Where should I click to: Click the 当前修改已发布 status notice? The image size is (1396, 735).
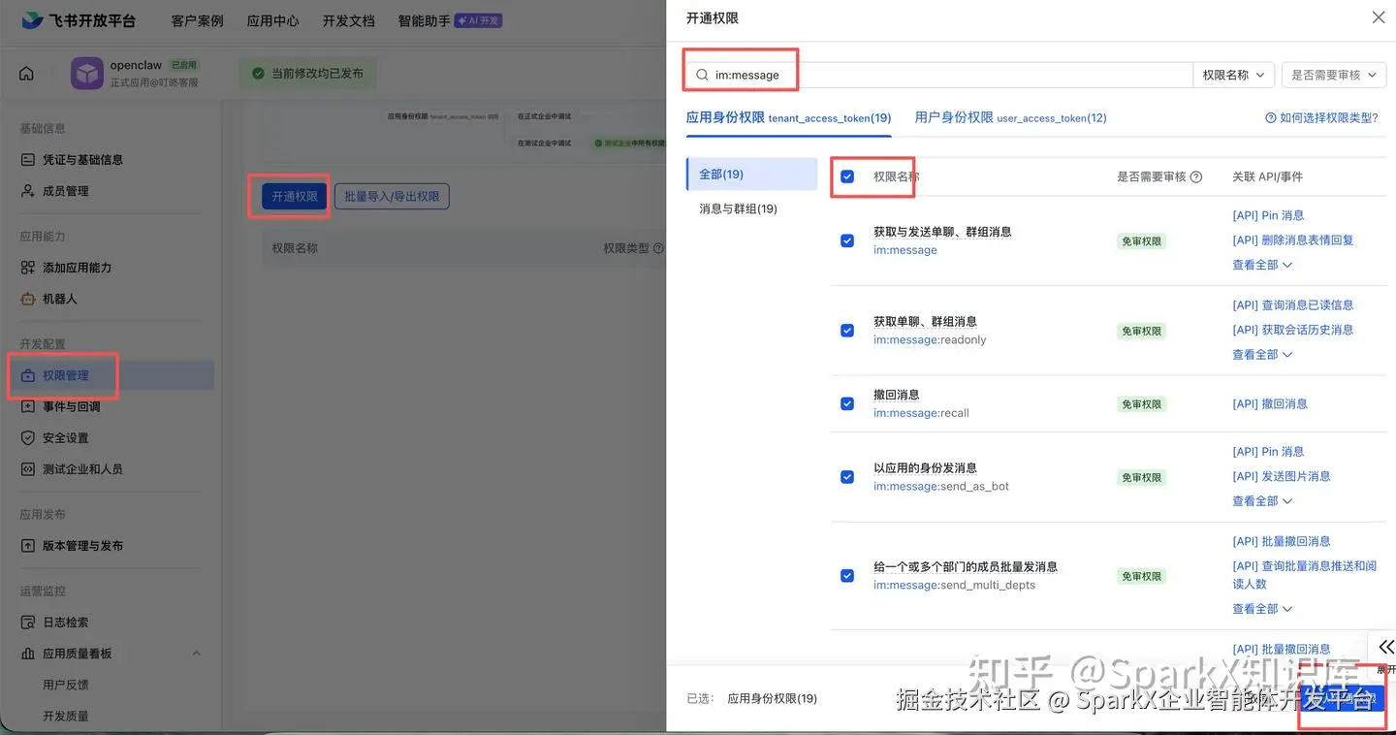307,74
